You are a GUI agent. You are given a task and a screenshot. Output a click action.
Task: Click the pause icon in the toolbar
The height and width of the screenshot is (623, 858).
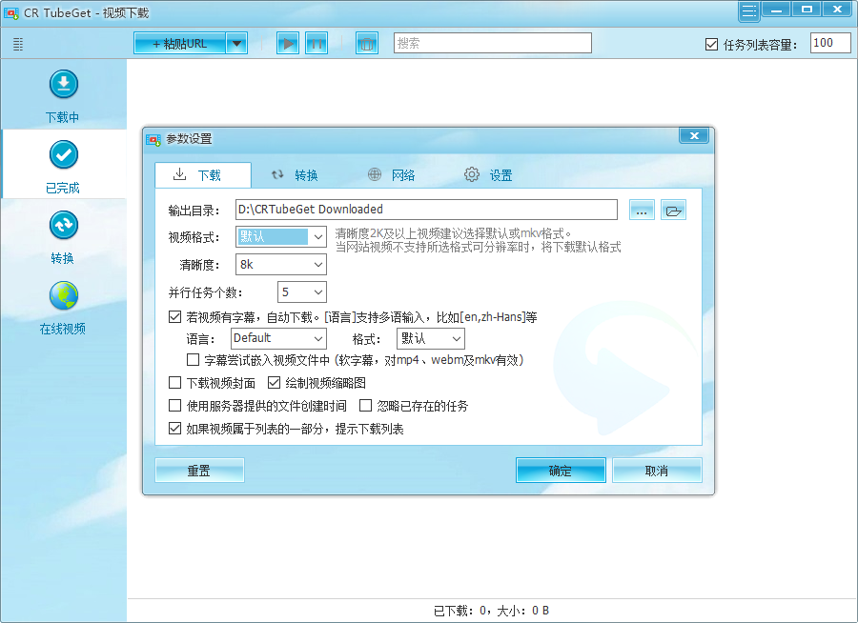(316, 43)
